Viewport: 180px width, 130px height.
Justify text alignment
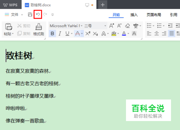coord(172,33)
